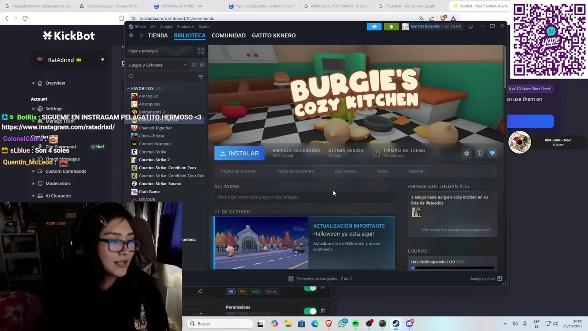Screen dimensions: 588x331
Task: Open Amigos y chat icon
Action: coord(500,279)
